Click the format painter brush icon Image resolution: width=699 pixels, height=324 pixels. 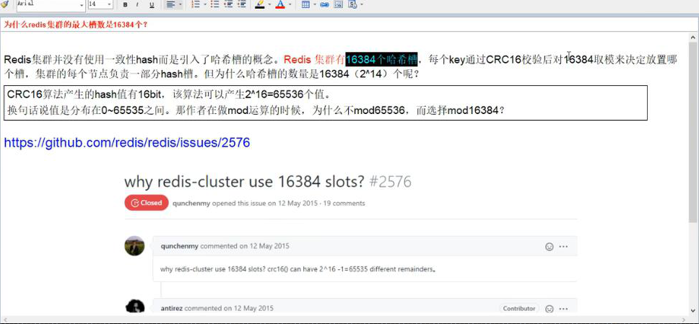click(4, 4)
